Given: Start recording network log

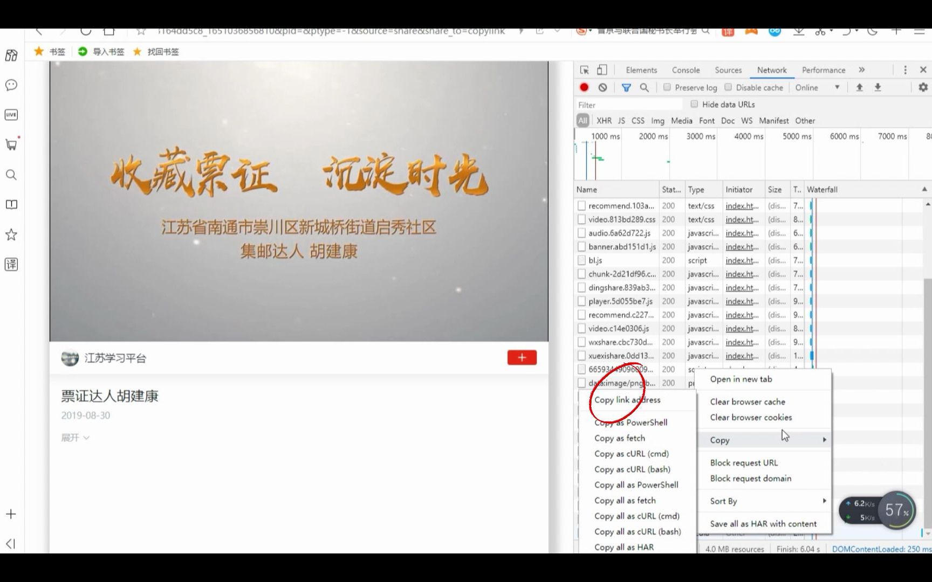Looking at the screenshot, I should pos(584,87).
